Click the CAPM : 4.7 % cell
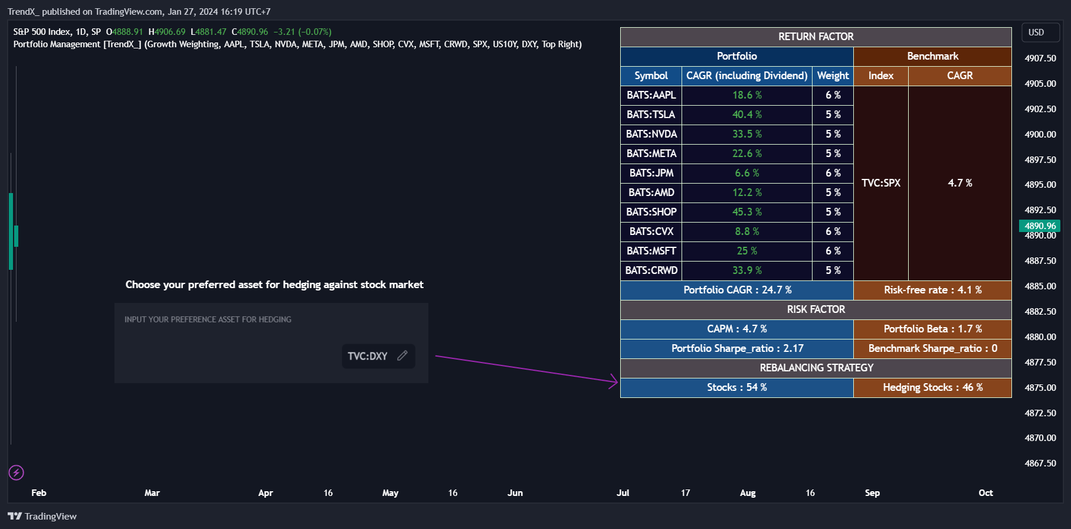 (x=737, y=329)
